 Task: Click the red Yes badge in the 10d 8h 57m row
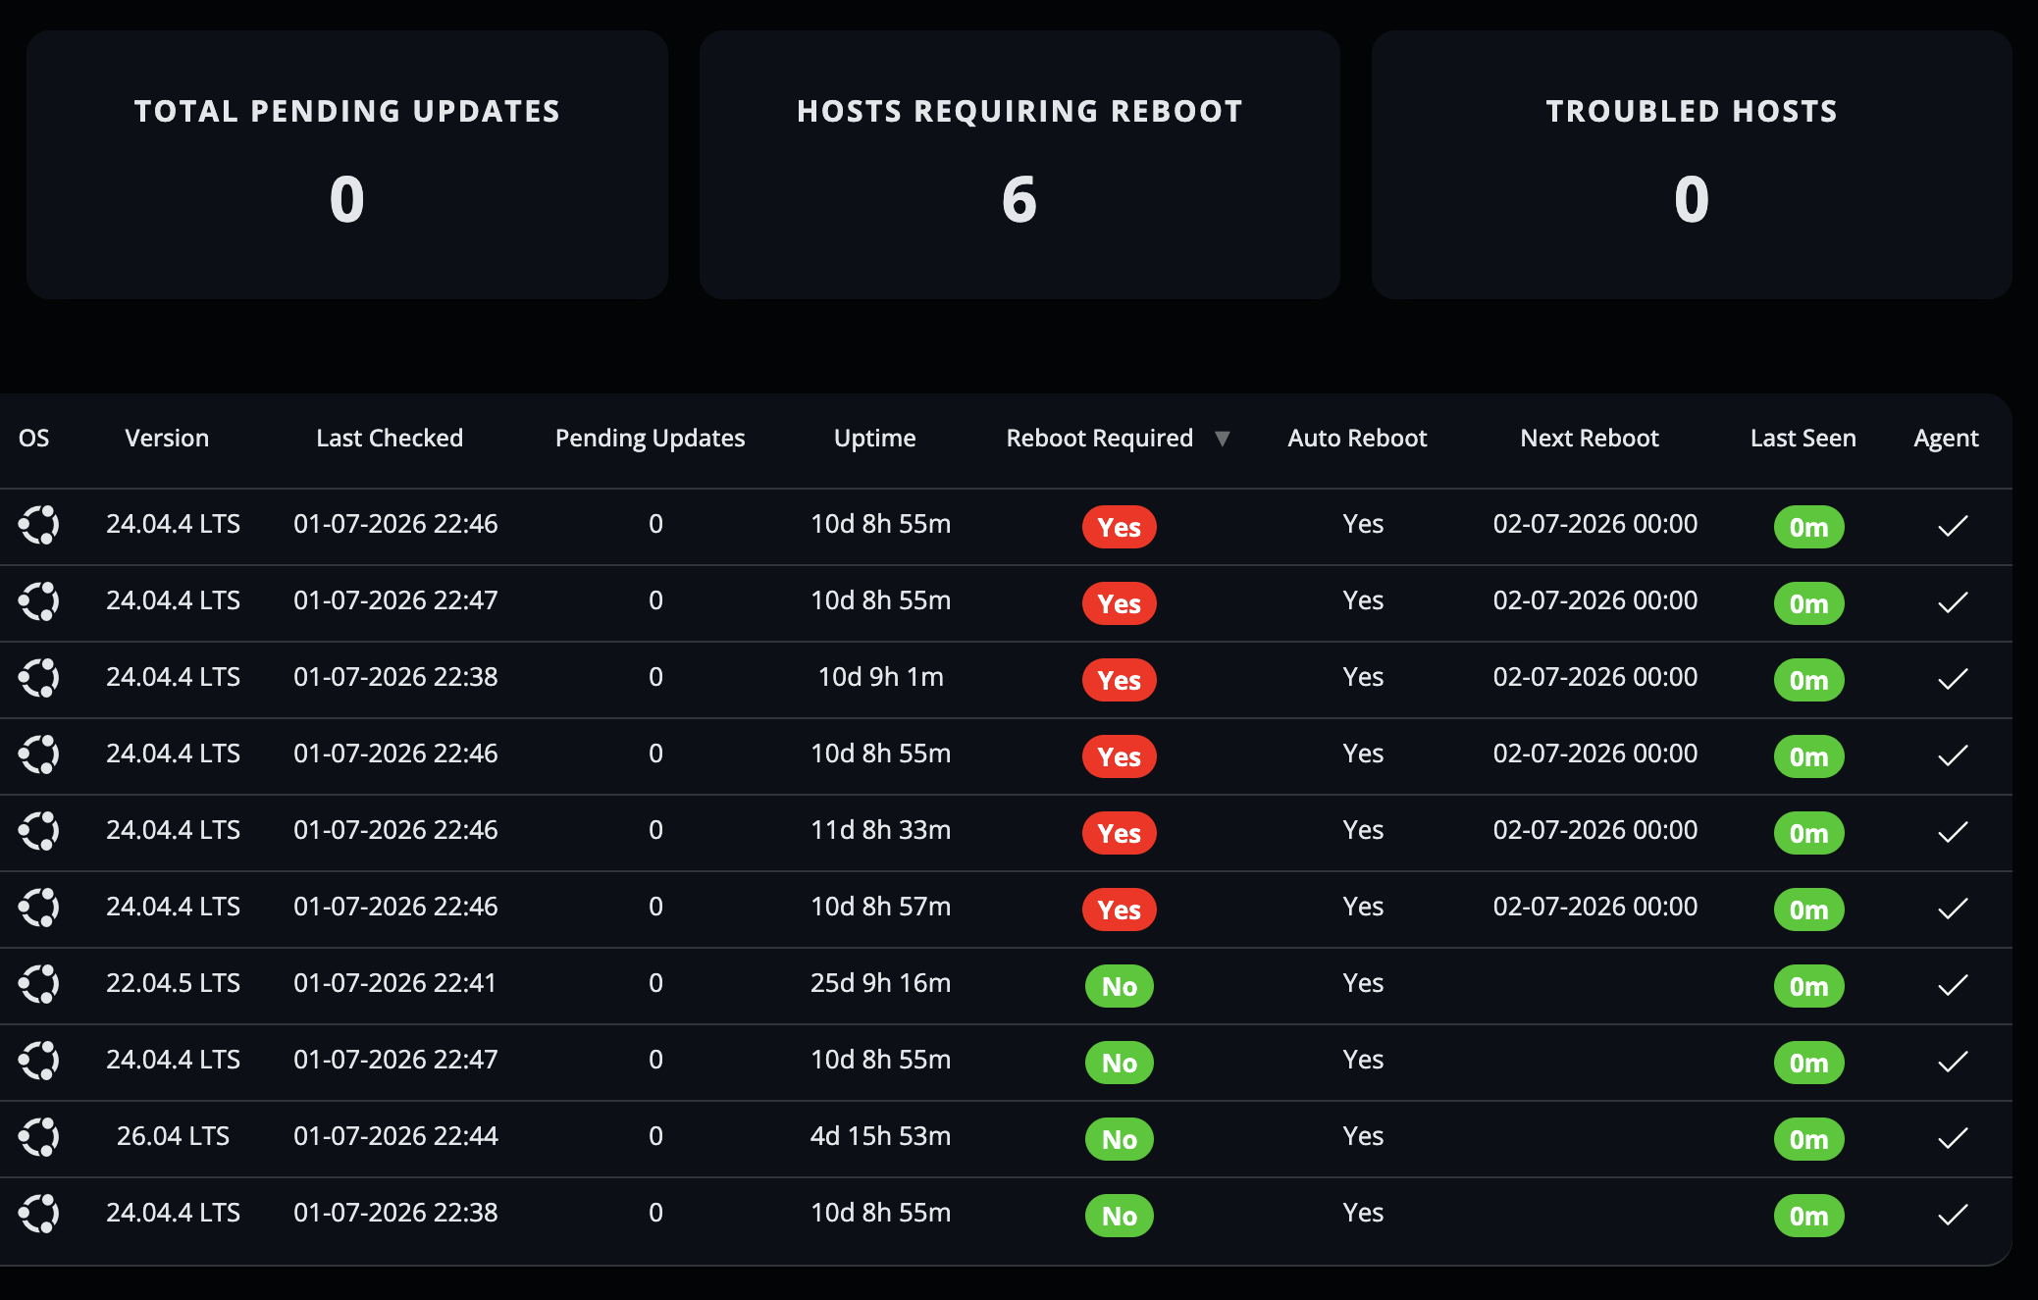coord(1120,910)
